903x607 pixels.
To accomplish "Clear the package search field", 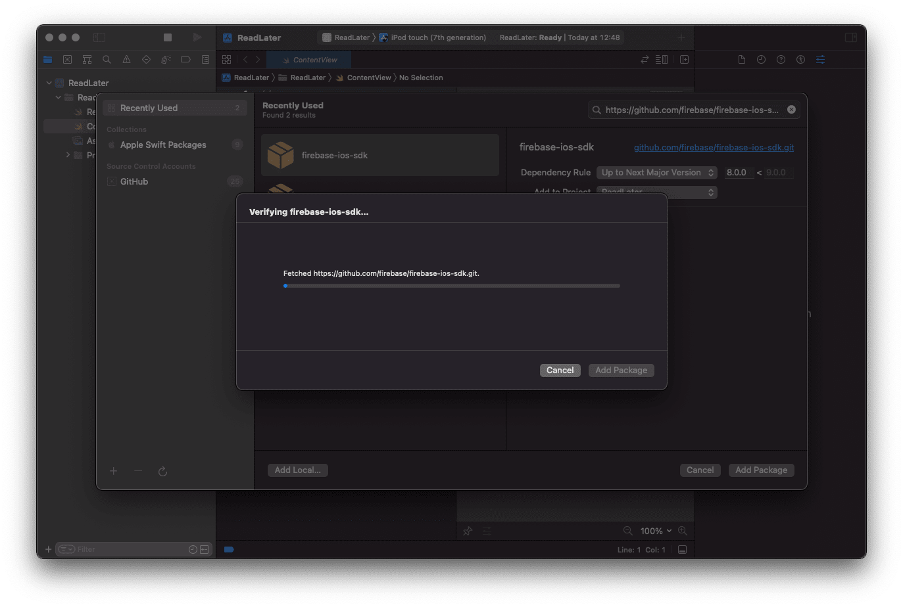I will [x=791, y=110].
